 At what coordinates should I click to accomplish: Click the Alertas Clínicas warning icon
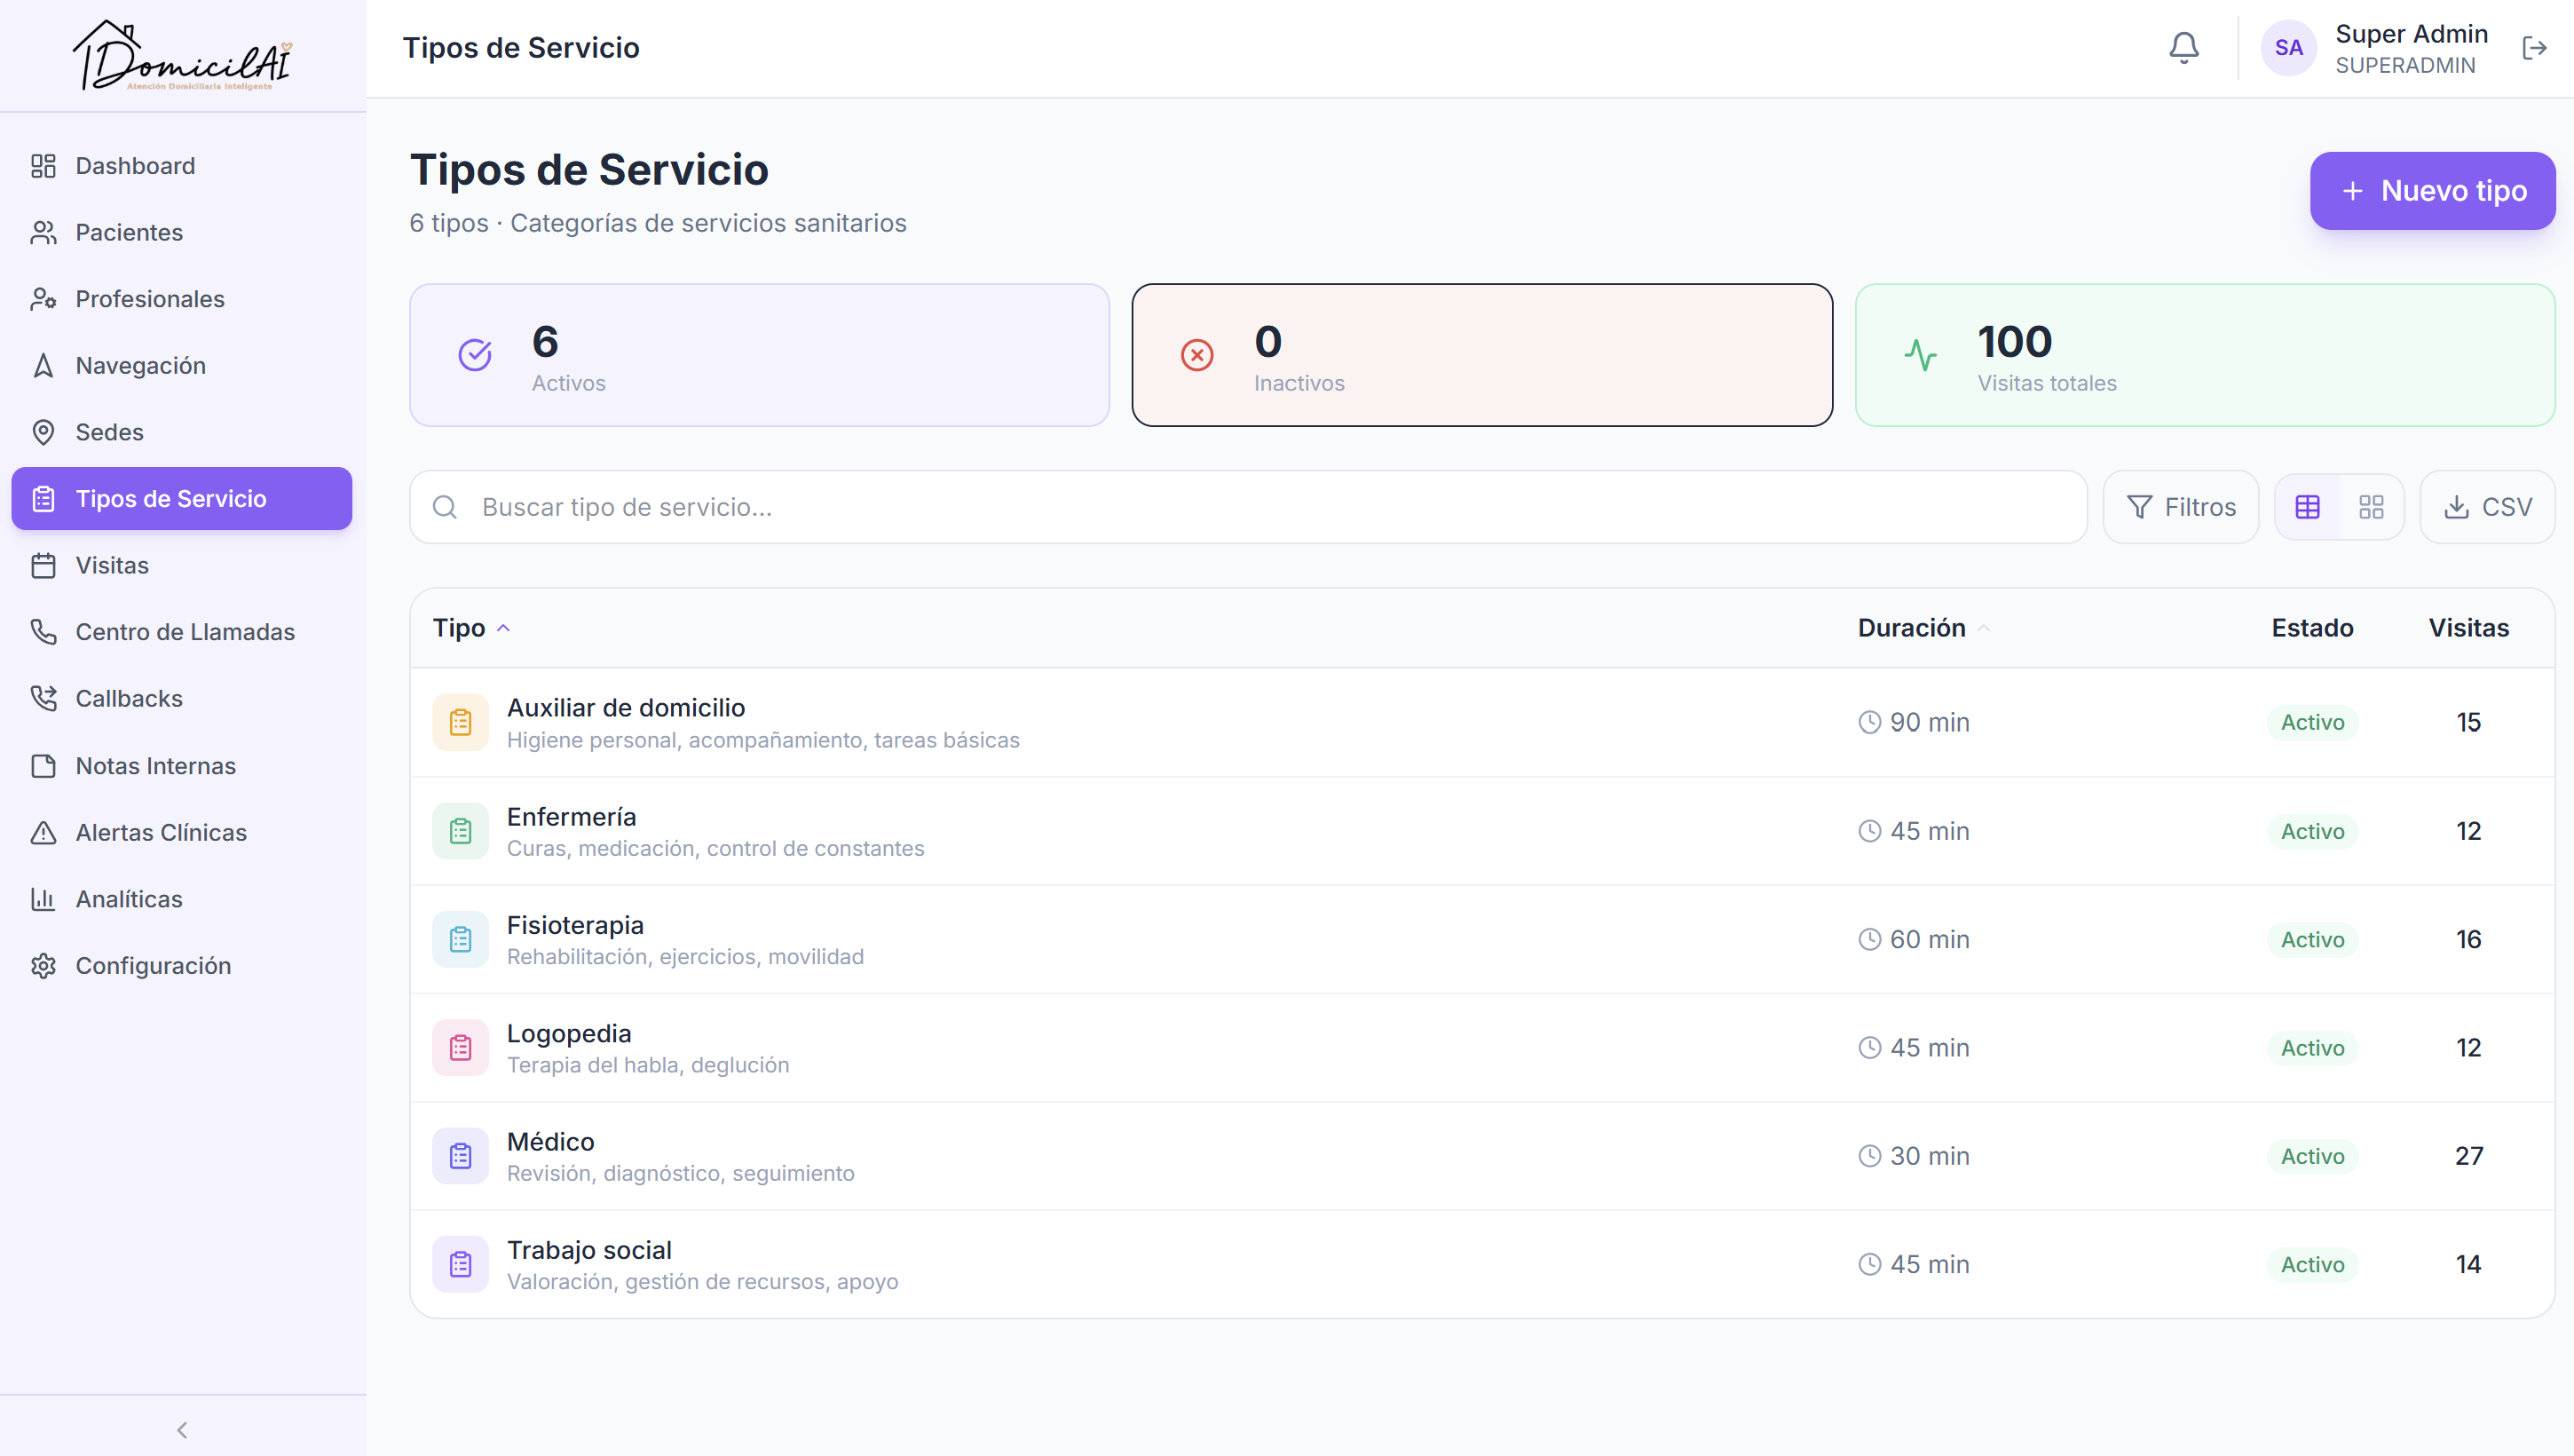click(43, 833)
